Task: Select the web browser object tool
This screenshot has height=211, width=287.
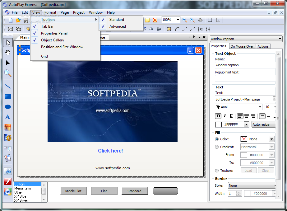Action: tap(8, 171)
